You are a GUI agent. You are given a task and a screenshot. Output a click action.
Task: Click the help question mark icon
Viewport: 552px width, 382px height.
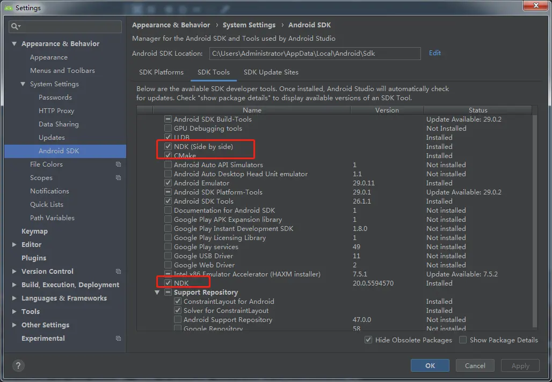point(18,365)
